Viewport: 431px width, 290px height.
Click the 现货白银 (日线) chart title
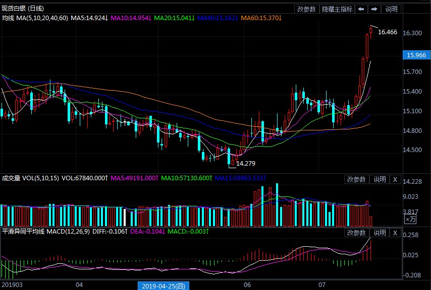23,9
